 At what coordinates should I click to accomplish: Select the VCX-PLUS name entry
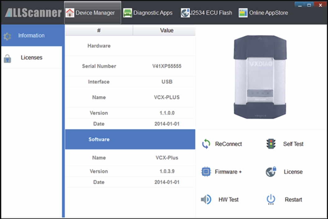[x=167, y=97]
